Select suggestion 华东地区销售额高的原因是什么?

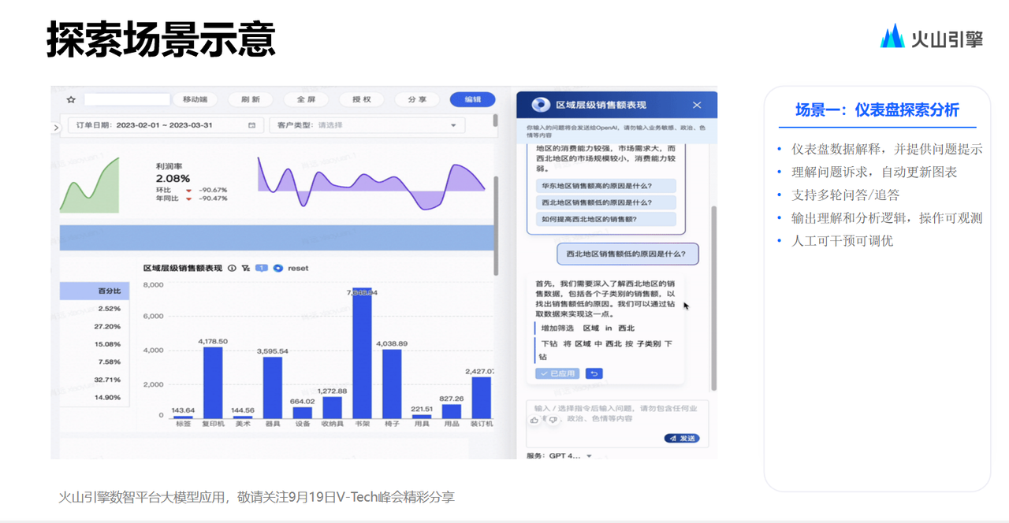coord(605,186)
